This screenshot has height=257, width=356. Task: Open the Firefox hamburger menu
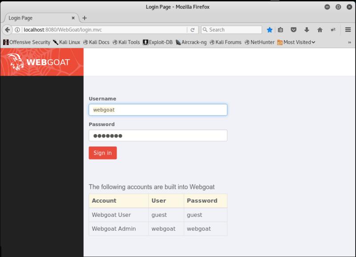tap(348, 29)
